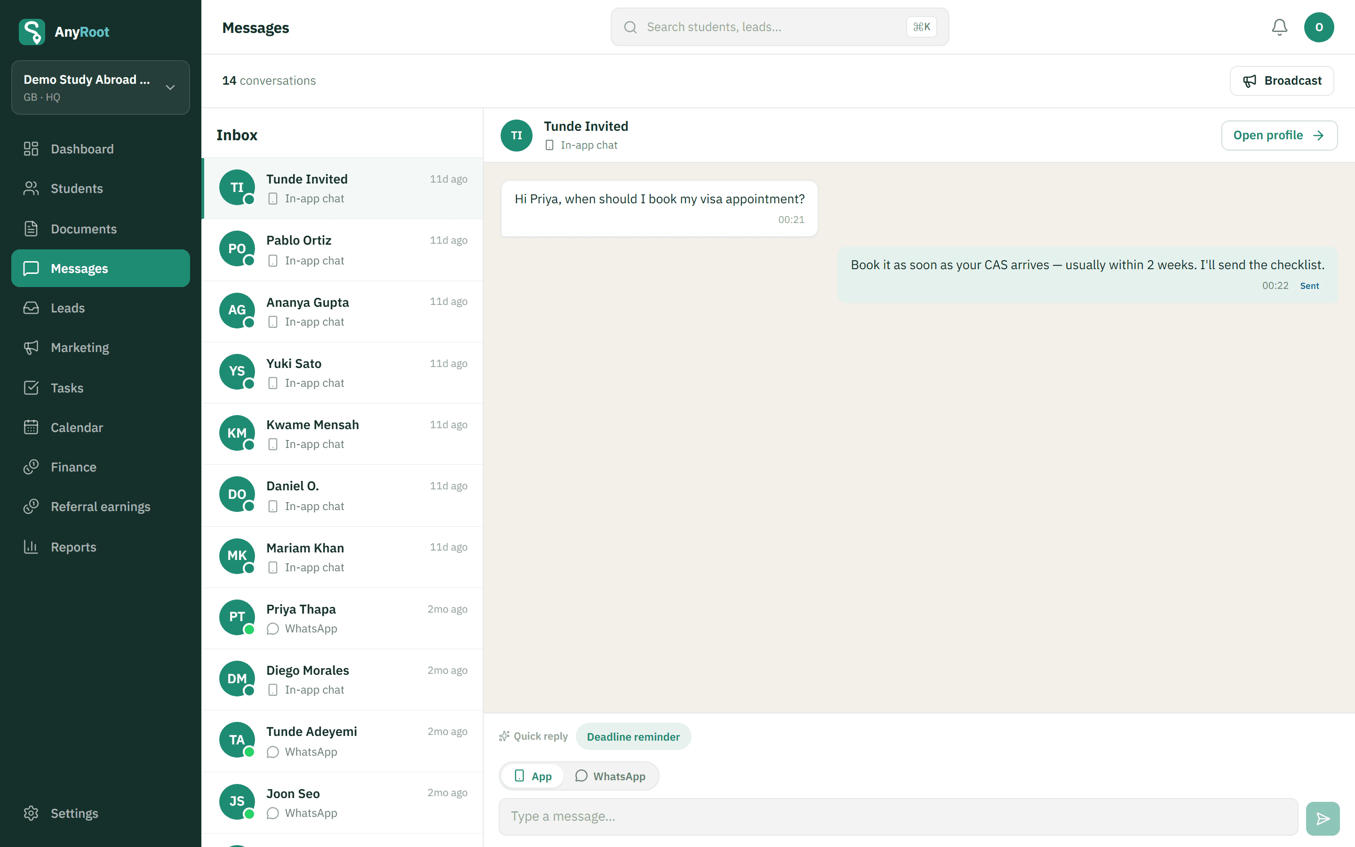The image size is (1355, 847).
Task: Insert the Deadline reminder quick reply
Action: click(x=633, y=736)
